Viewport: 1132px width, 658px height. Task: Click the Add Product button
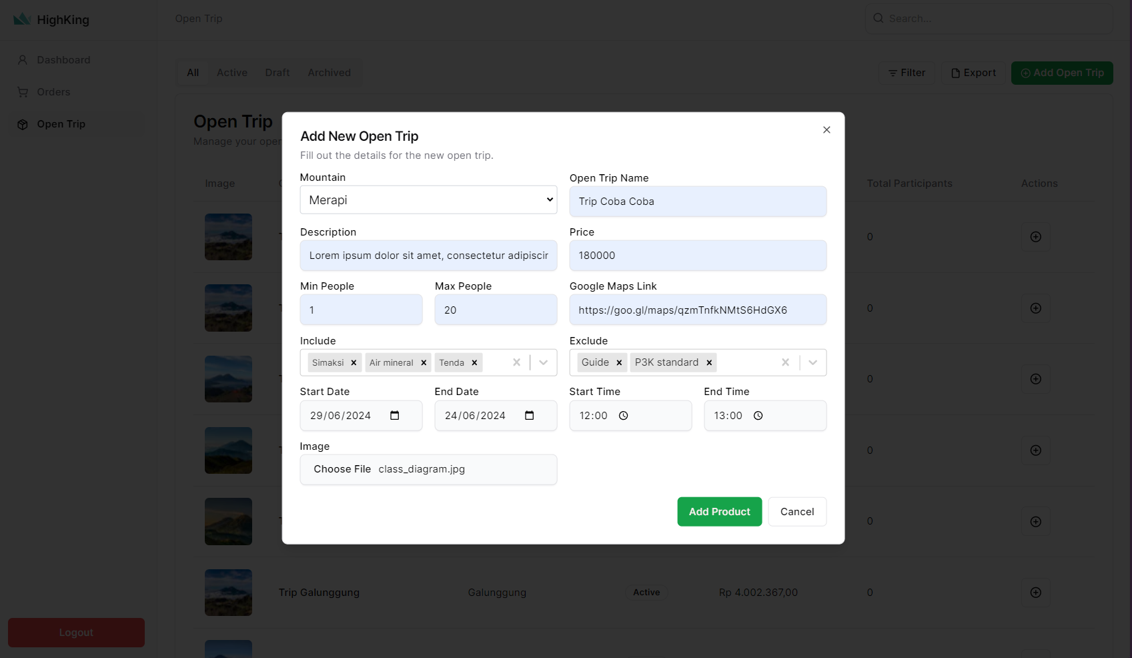point(719,512)
